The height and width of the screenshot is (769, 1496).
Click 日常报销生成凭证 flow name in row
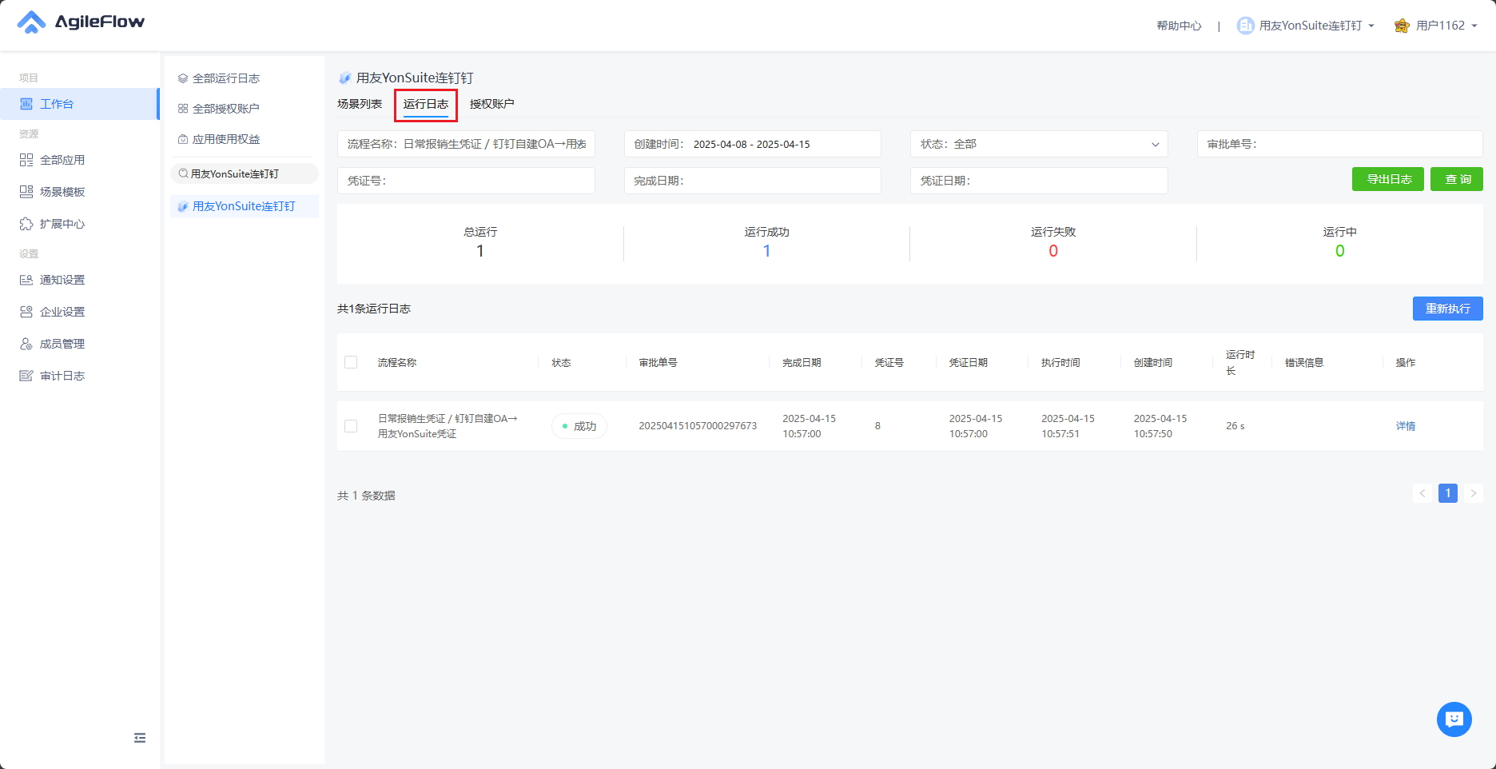click(448, 426)
